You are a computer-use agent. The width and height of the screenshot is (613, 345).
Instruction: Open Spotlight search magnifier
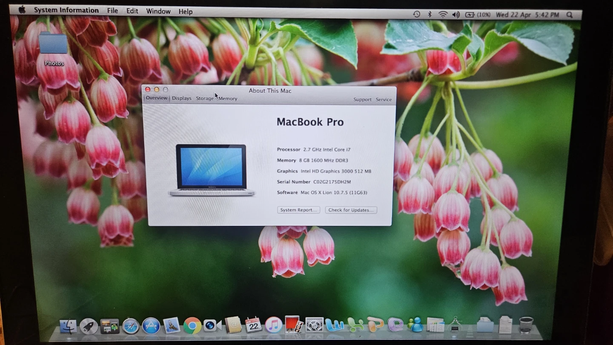[570, 15]
